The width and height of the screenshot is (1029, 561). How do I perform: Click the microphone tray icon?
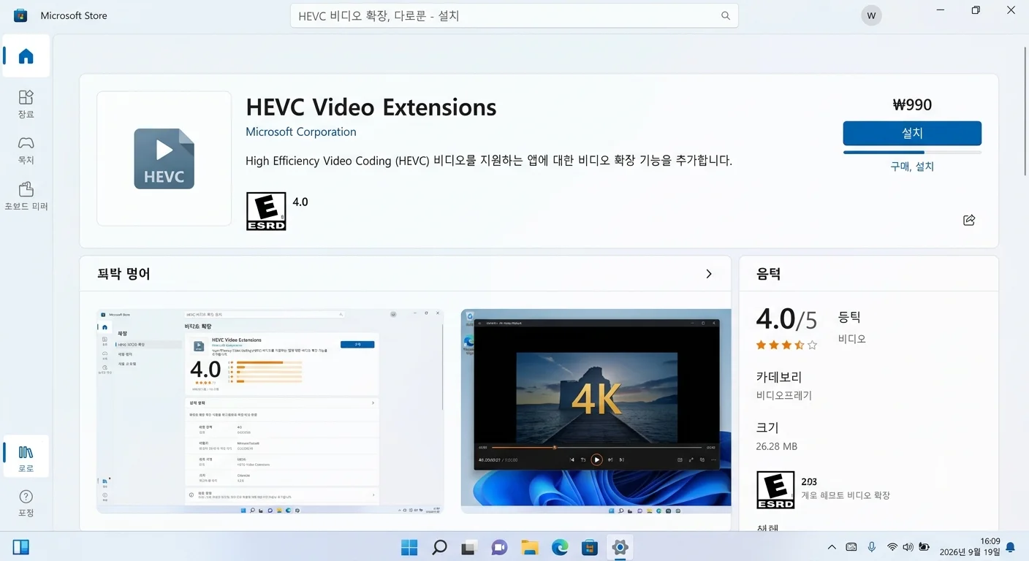[x=872, y=547]
